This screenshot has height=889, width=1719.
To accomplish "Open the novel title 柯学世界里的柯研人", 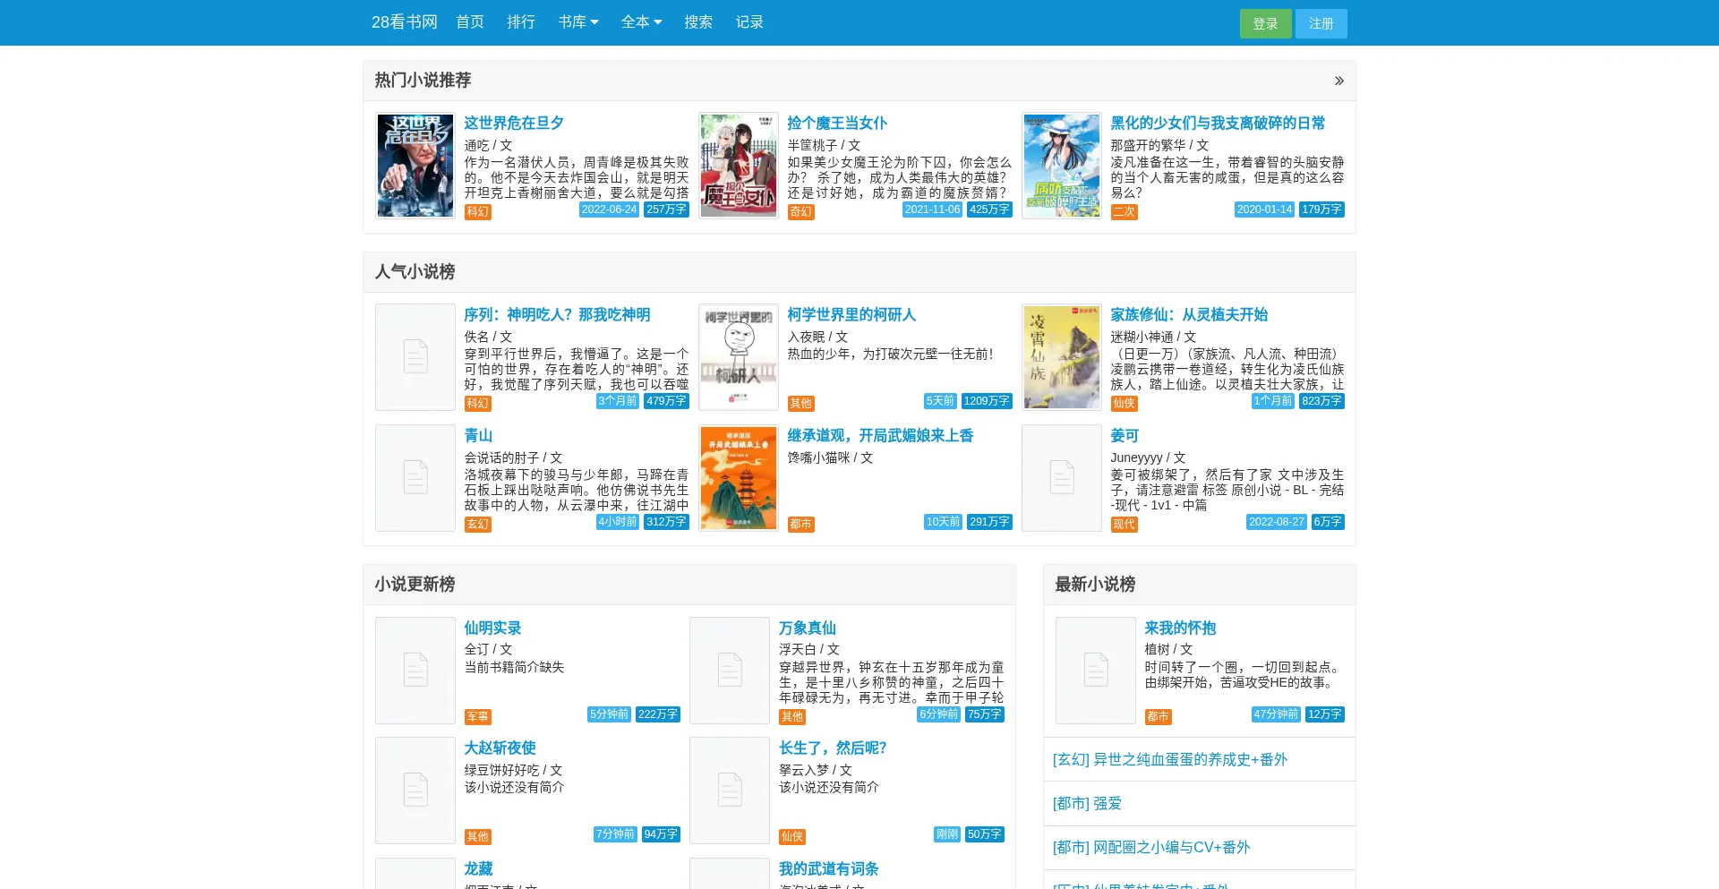I will 851,315.
